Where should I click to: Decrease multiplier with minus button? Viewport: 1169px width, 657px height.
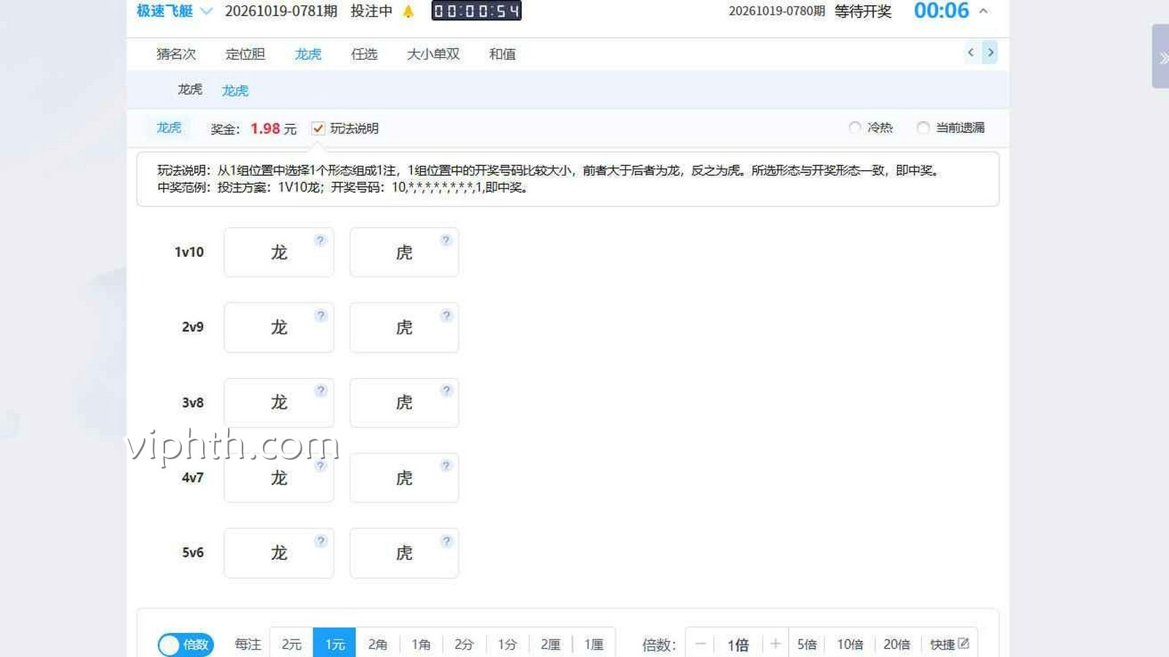tap(700, 644)
